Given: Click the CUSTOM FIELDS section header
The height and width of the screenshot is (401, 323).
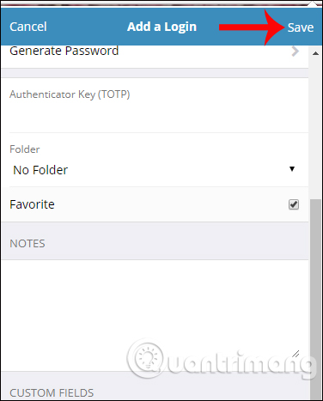Looking at the screenshot, I should coord(52,392).
